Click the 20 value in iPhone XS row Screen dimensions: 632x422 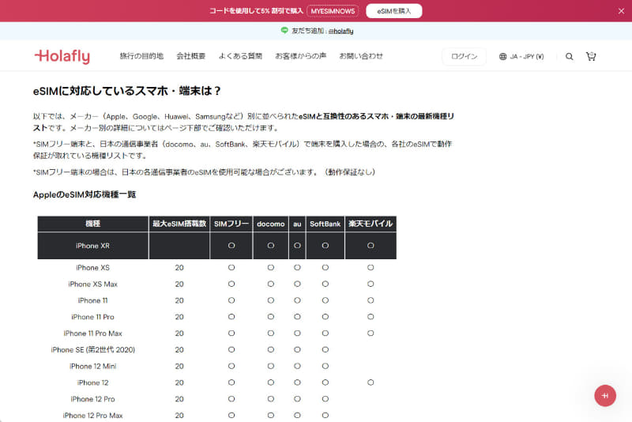click(179, 268)
